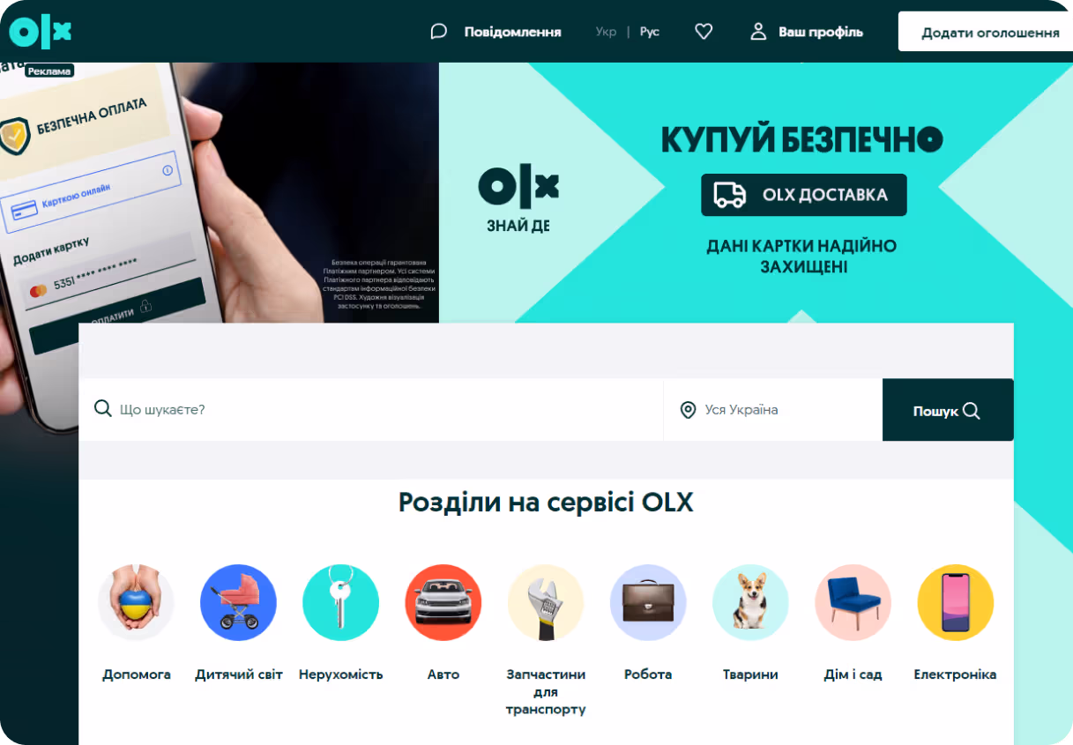This screenshot has height=745, width=1073.
Task: Click the OLX logo in header
Action: pyautogui.click(x=40, y=33)
